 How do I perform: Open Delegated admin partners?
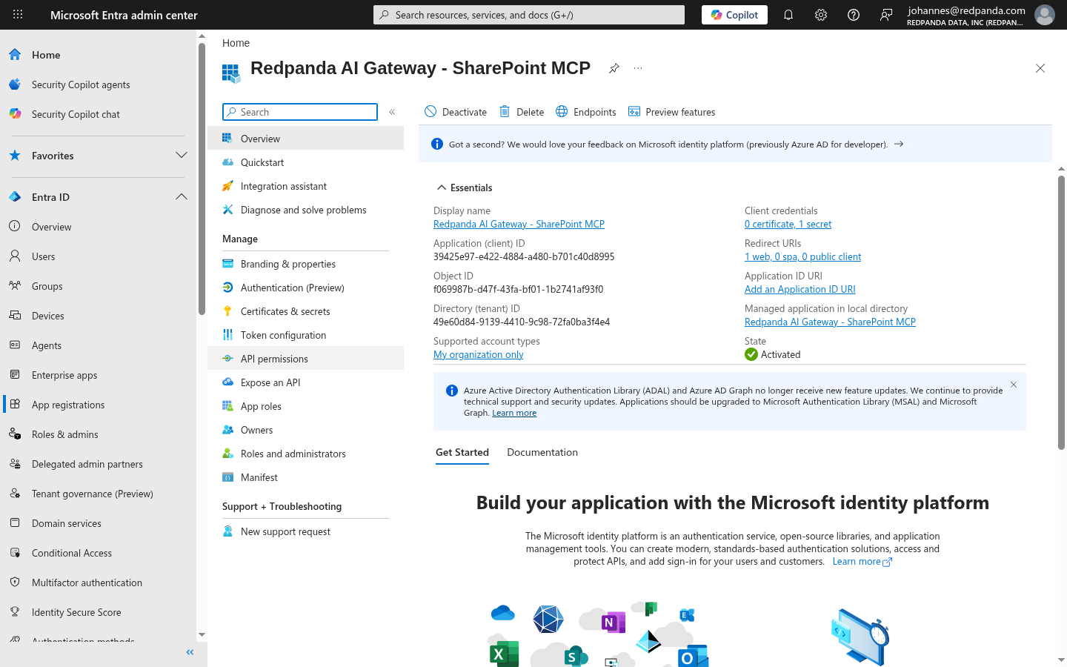[98, 464]
